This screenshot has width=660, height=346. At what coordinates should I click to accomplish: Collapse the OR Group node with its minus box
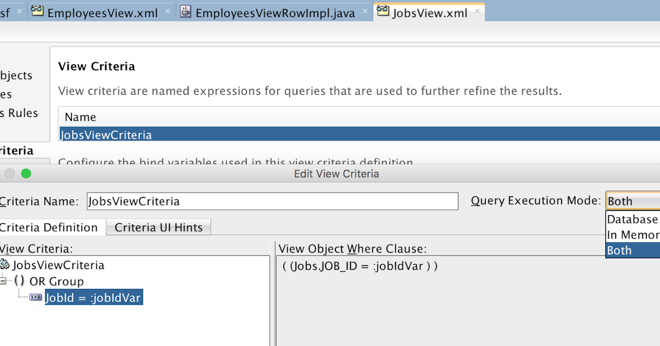tap(2, 281)
